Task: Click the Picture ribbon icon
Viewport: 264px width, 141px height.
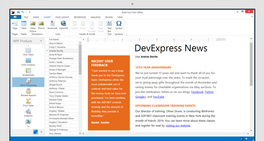Action: [41, 25]
